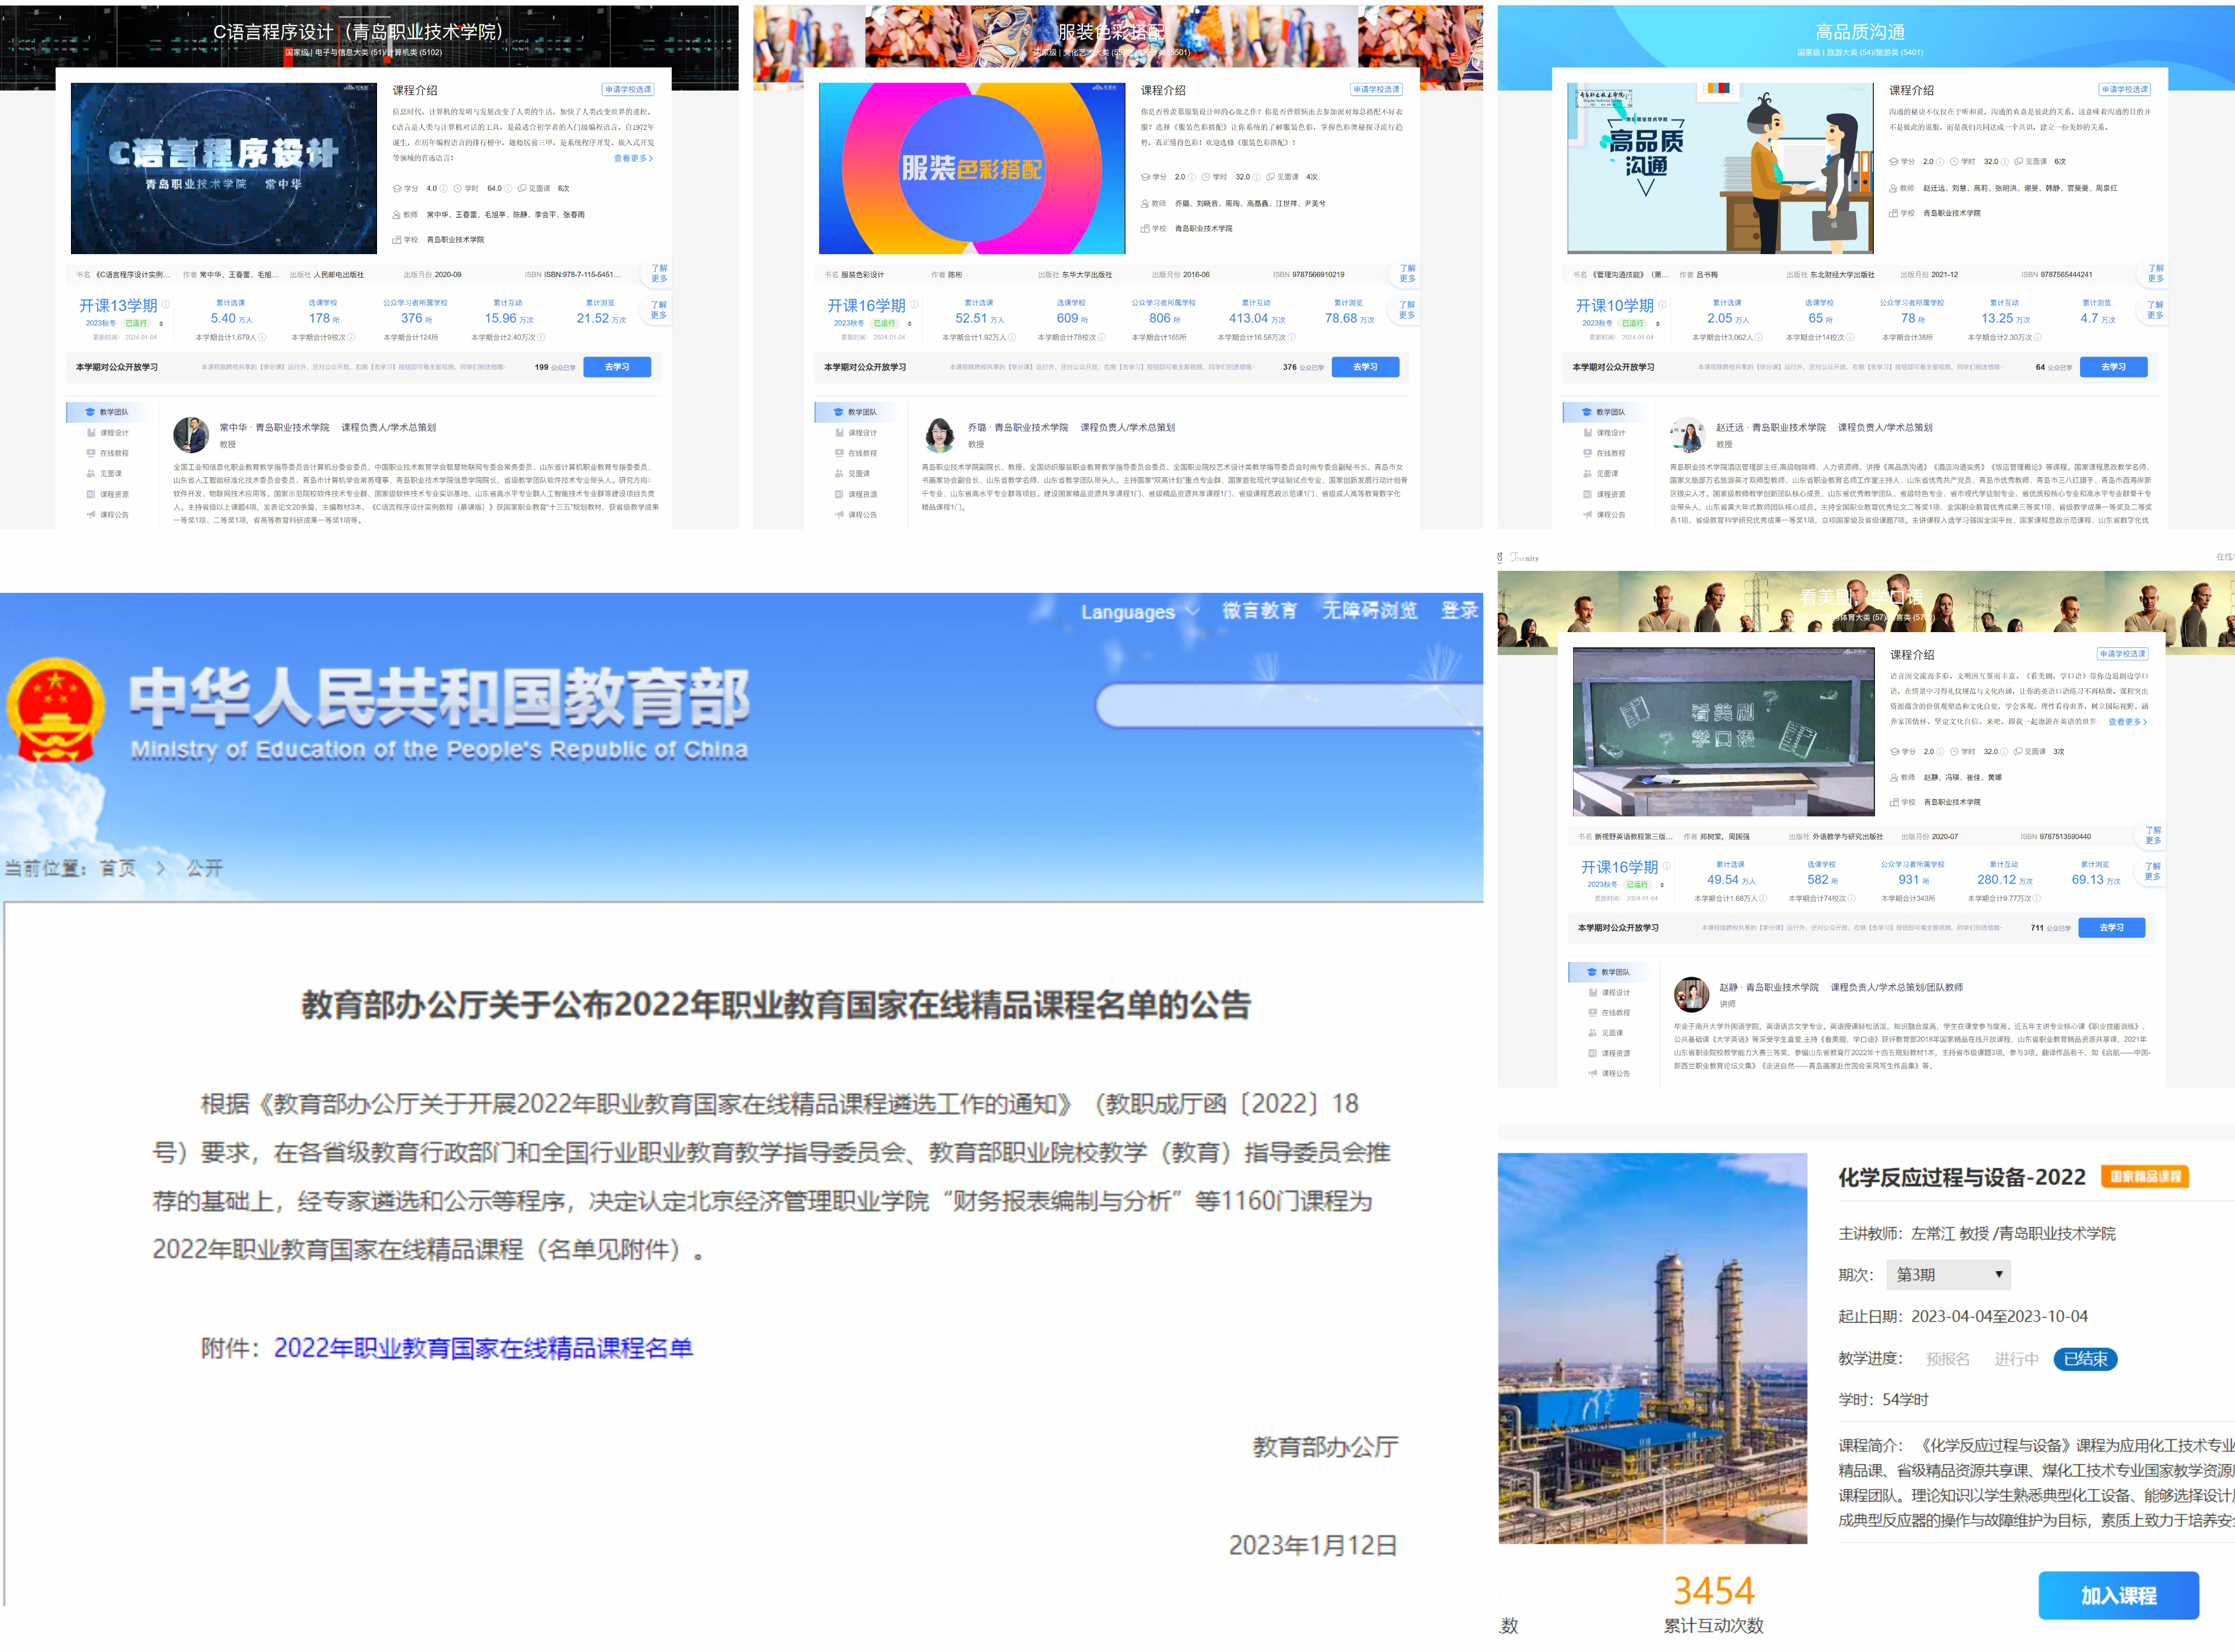
Task: Click 在线教程 icon in 服装色彩搭配 course sidebar
Action: click(839, 453)
